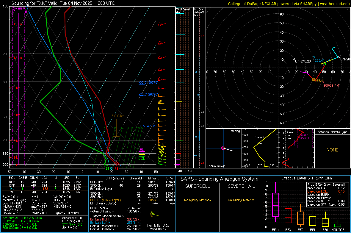
Task: Click the 'based on CAPE: 0.12' probability line
Action: click(326, 188)
